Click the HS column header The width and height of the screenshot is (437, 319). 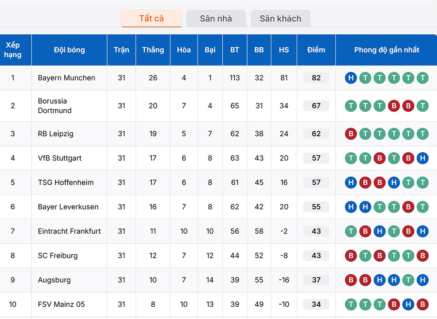coord(284,50)
